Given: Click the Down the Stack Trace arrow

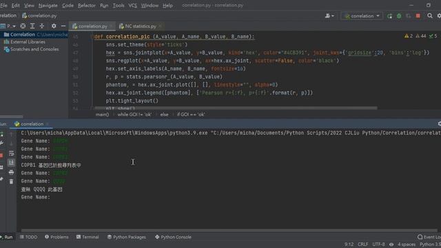Looking at the screenshot, I should click(x=11, y=144).
